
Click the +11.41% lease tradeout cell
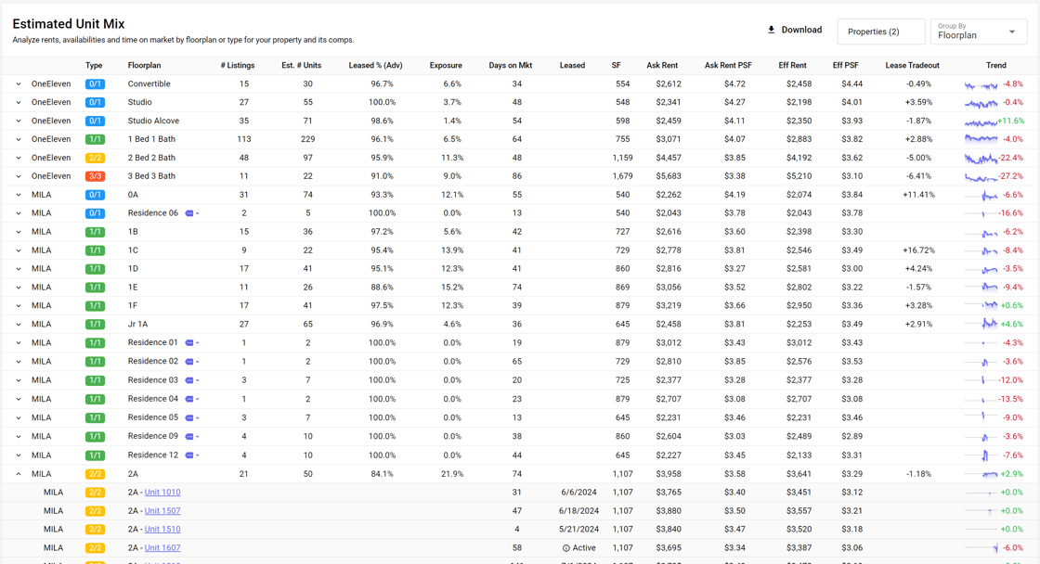click(918, 195)
